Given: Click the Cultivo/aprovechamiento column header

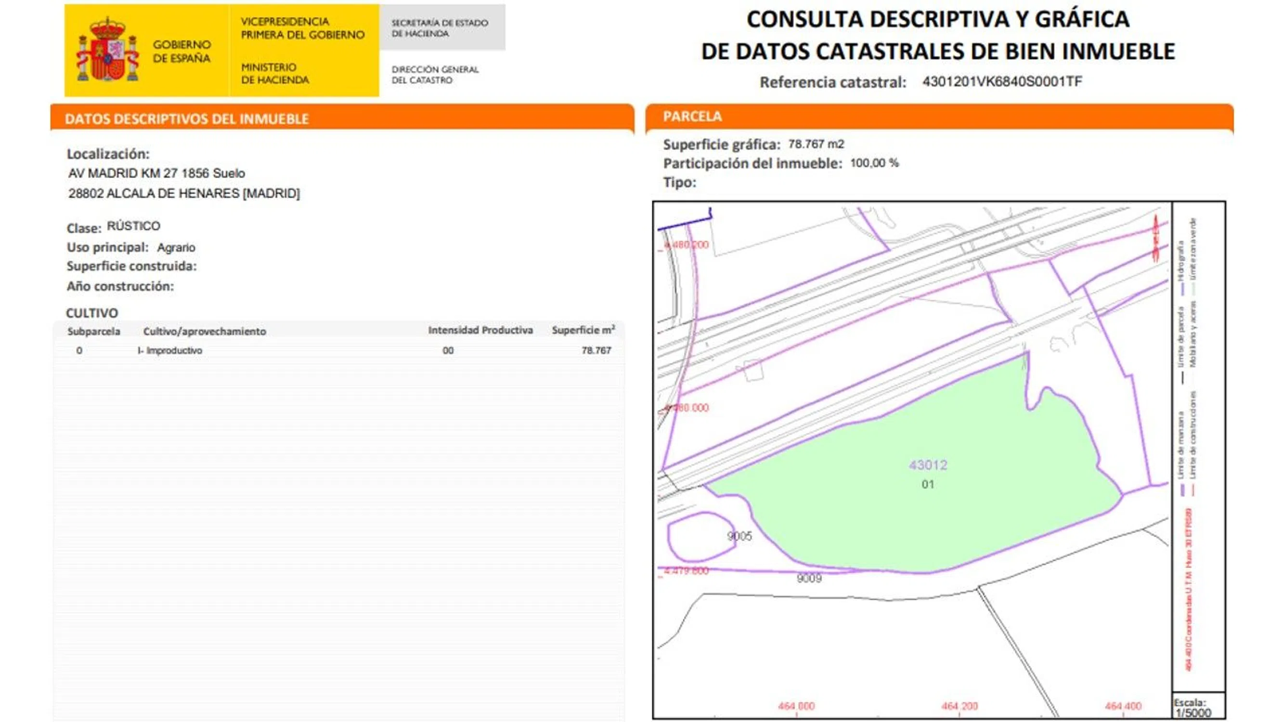Looking at the screenshot, I should pyautogui.click(x=204, y=331).
